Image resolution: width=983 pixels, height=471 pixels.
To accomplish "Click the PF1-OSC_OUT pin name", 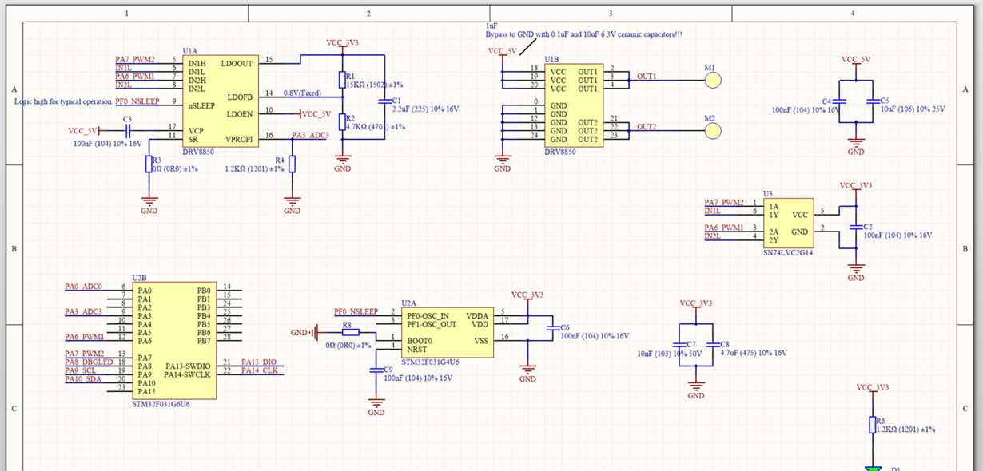I will [x=432, y=324].
